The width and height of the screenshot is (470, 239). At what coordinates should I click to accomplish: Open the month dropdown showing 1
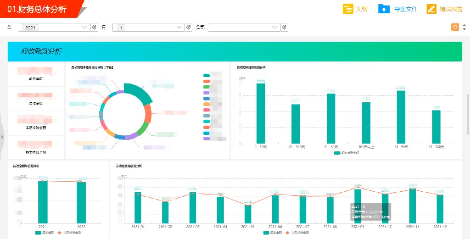148,27
